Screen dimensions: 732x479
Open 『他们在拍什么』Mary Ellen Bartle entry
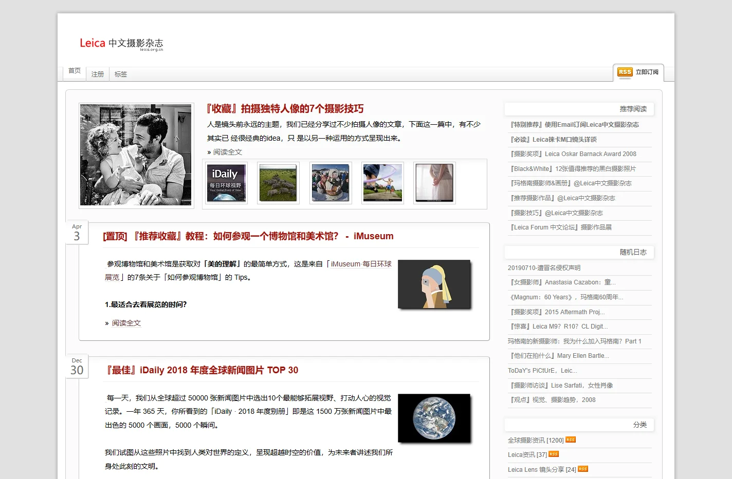pyautogui.click(x=559, y=356)
